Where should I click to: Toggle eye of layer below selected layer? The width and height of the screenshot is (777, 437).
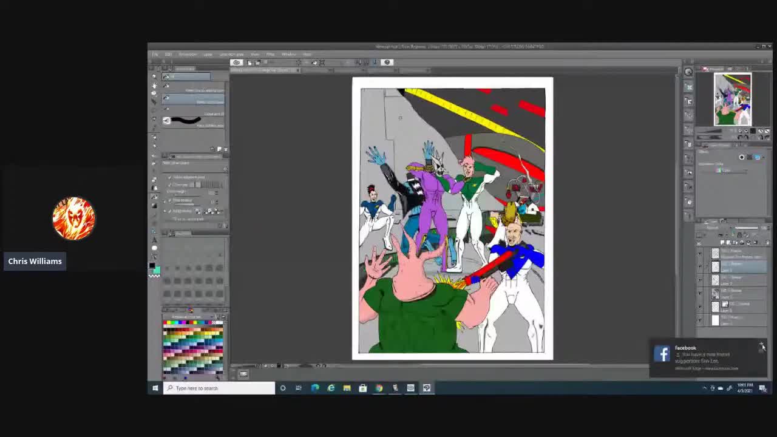coord(700,280)
